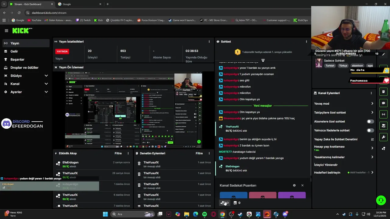390x219 pixels.
Task: Open the Chrome tab search dropdown
Action: 4,4
